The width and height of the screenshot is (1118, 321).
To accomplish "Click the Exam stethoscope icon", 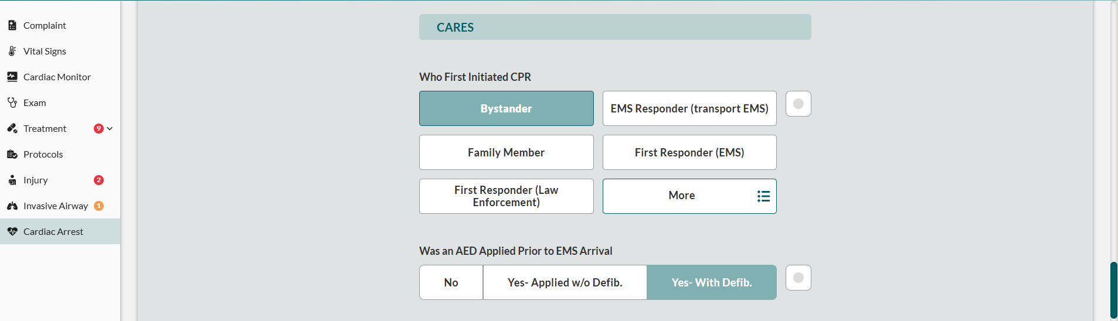I will (12, 103).
